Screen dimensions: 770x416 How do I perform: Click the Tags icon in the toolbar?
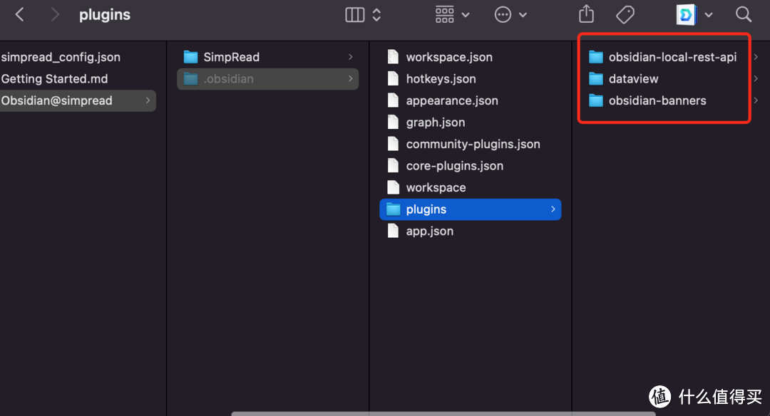point(625,14)
